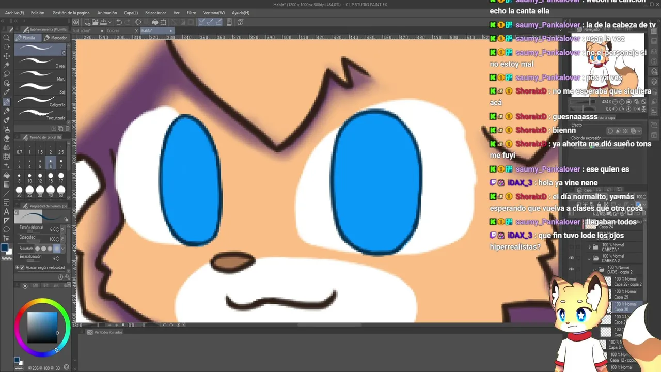Toggle the third snap icon in command bar
Image resolution: width=661 pixels, height=372 pixels.
click(218, 22)
